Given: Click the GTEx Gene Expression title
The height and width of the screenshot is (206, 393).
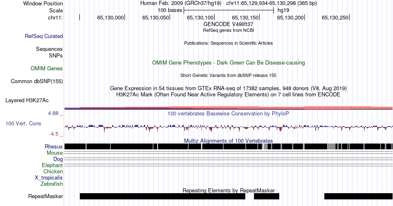Looking at the screenshot, I should (x=228, y=88).
